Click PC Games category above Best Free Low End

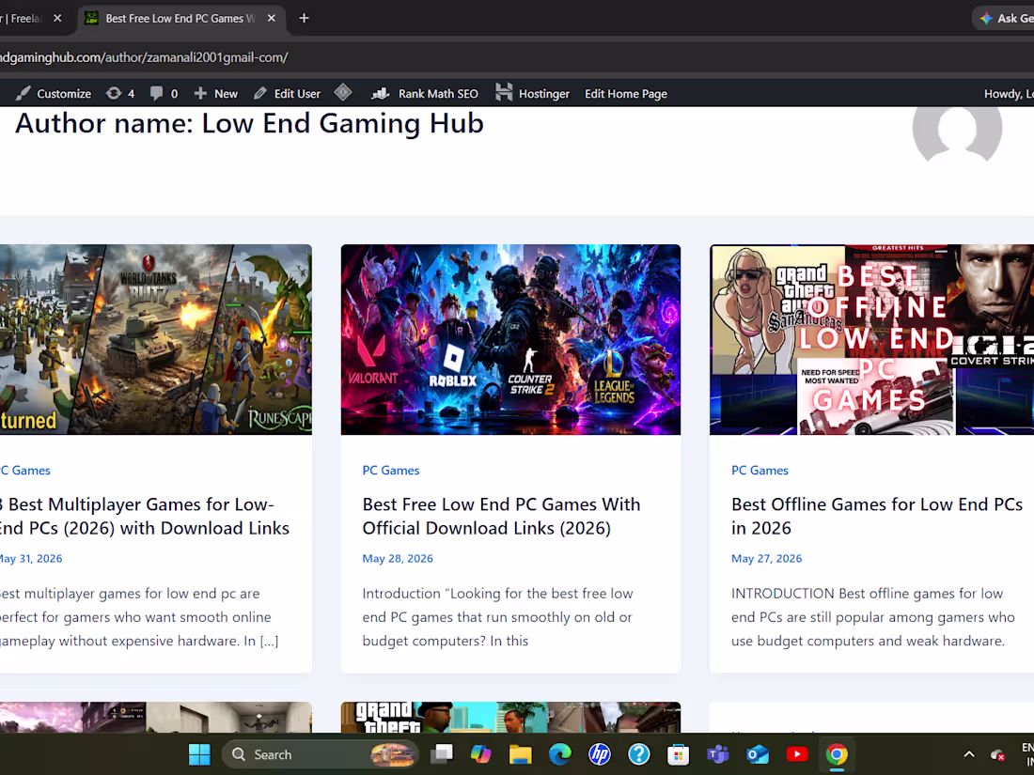(x=390, y=470)
